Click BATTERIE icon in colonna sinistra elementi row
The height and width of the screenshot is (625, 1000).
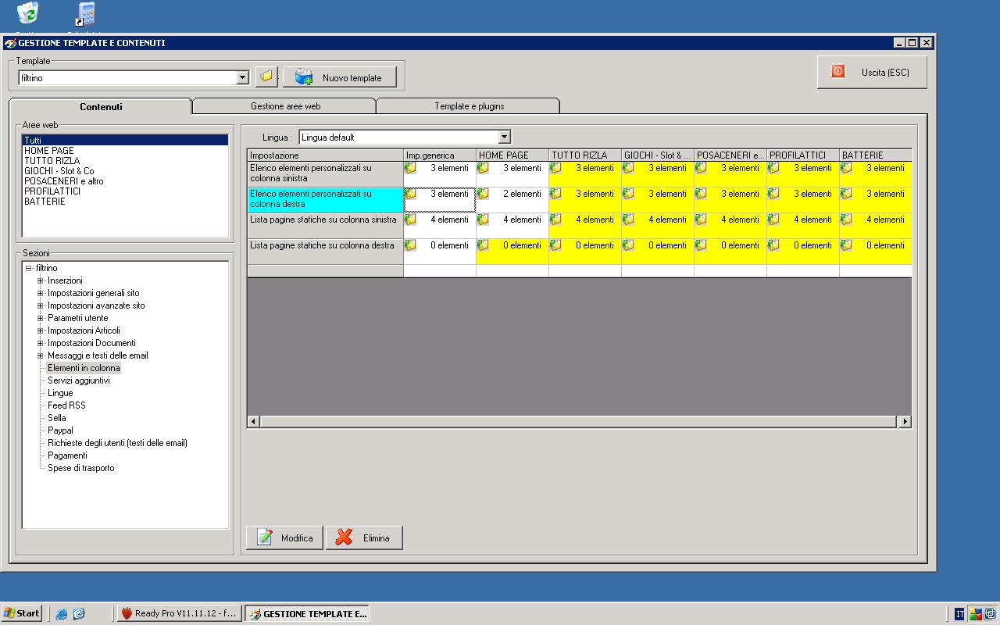pyautogui.click(x=846, y=168)
